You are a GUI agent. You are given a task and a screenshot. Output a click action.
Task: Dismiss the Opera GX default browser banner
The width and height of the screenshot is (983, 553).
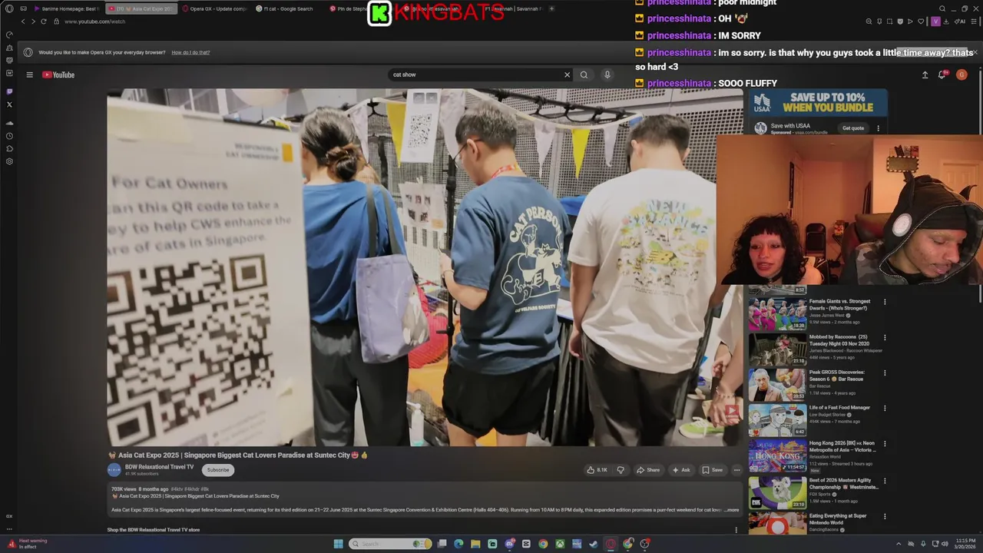coord(975,52)
